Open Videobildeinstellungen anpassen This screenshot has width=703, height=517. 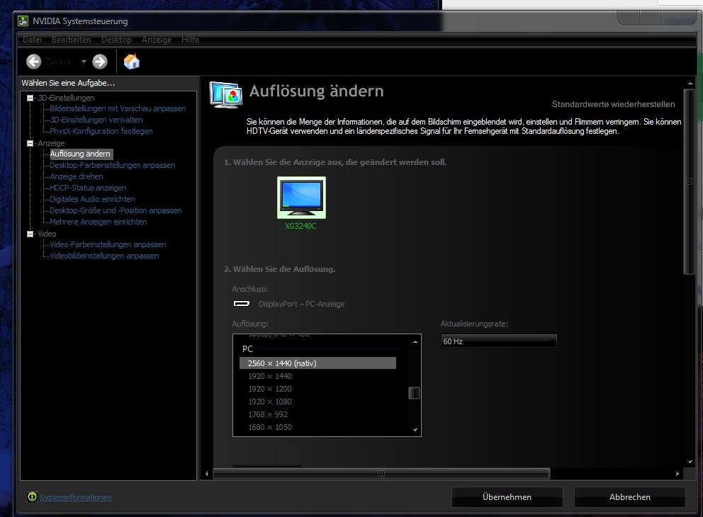104,256
